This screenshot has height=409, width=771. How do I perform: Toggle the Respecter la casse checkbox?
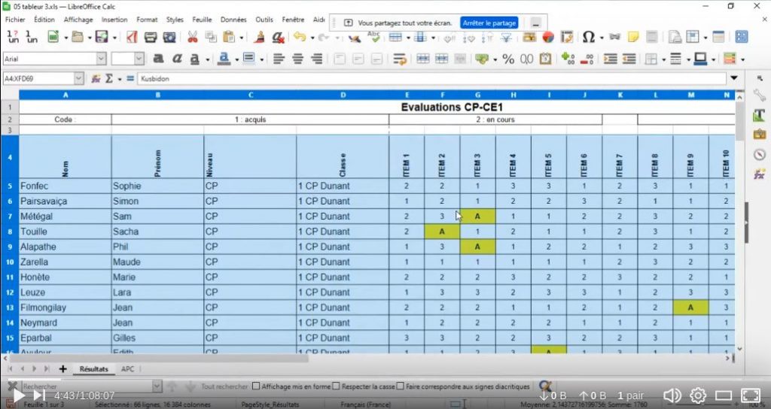(x=337, y=386)
